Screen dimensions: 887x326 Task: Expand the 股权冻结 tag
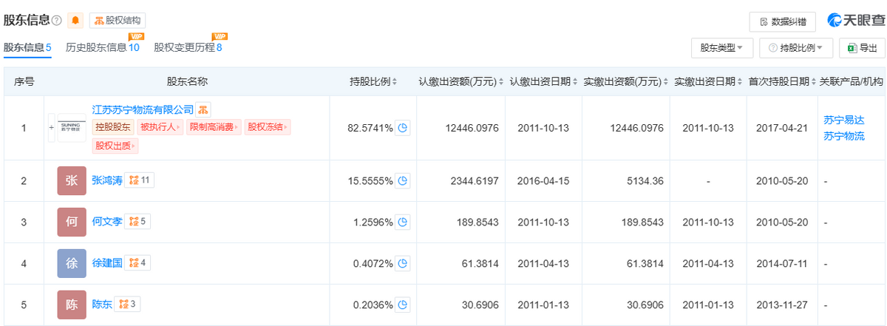click(268, 128)
